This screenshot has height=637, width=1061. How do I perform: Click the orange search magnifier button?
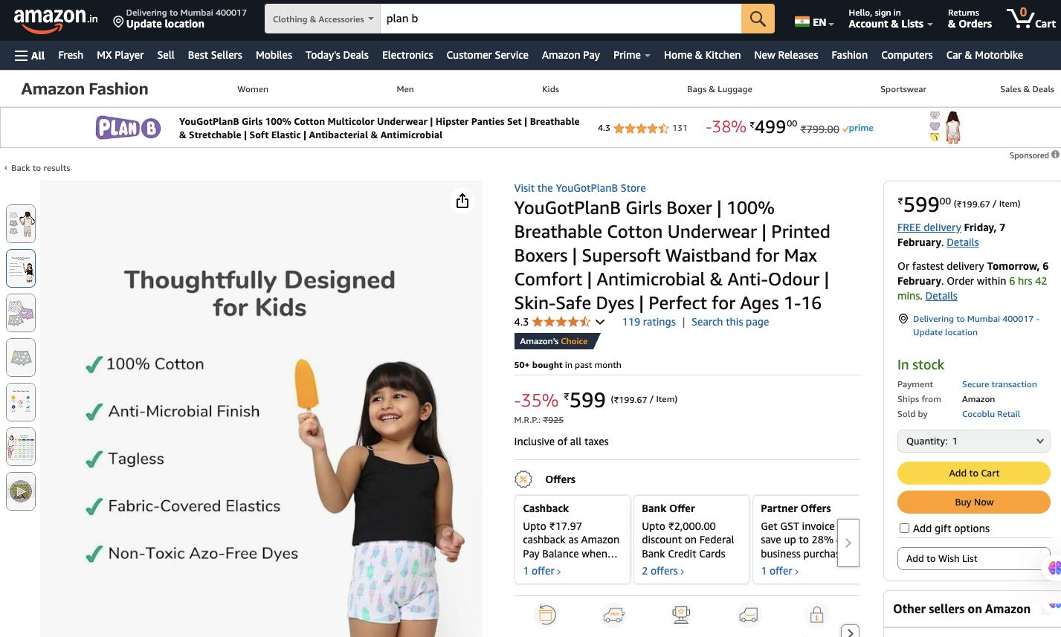pos(757,19)
